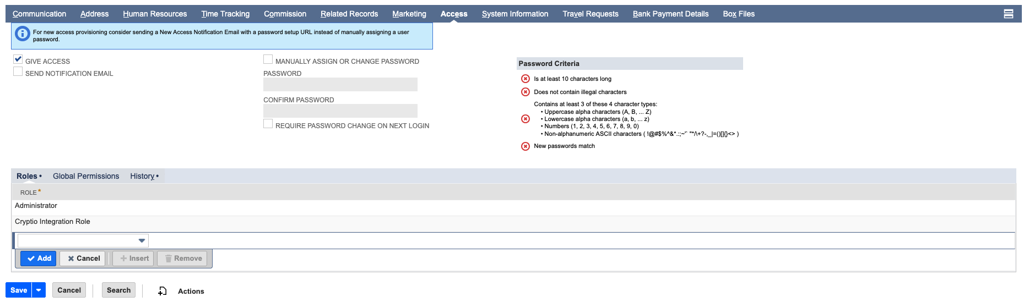
Task: Enable Send Notification Email checkbox
Action: click(x=18, y=72)
